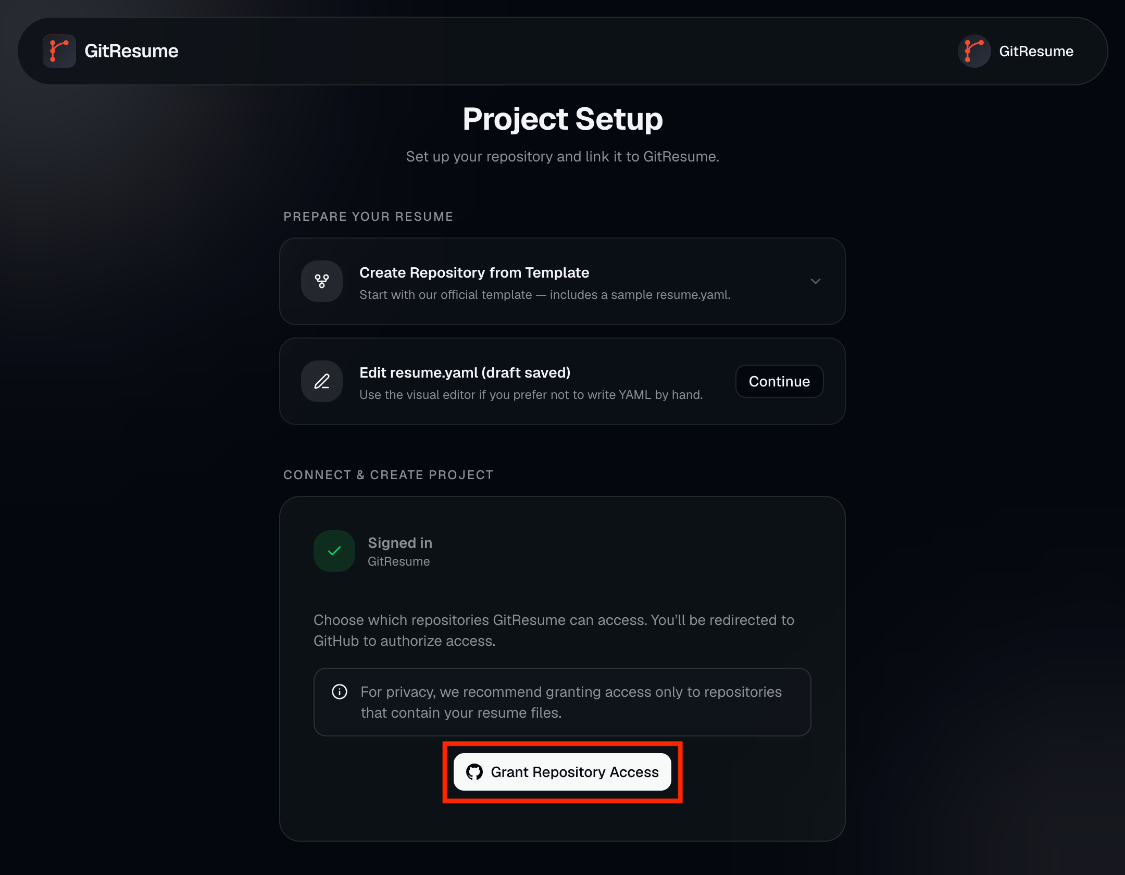Viewport: 1125px width, 875px height.
Task: Click the privacy recommendation notice text
Action: click(571, 702)
